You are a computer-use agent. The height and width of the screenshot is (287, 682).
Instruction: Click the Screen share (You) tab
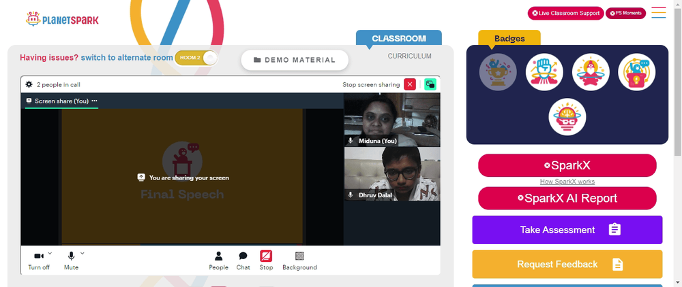tap(61, 101)
